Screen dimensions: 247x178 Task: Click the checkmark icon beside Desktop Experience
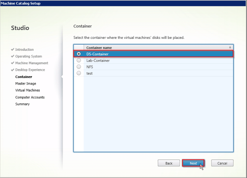pyautogui.click(x=13, y=70)
